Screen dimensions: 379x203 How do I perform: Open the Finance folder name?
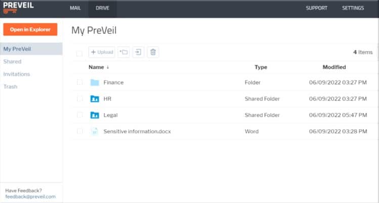coord(114,82)
